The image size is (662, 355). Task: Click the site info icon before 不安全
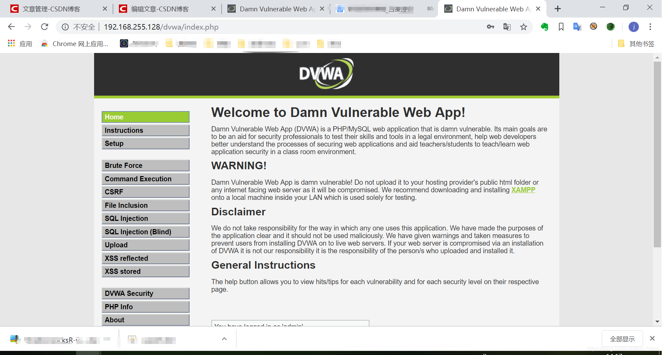(65, 27)
